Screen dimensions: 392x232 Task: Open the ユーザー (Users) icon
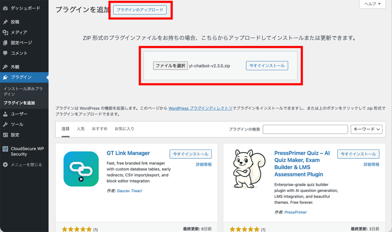(5, 114)
